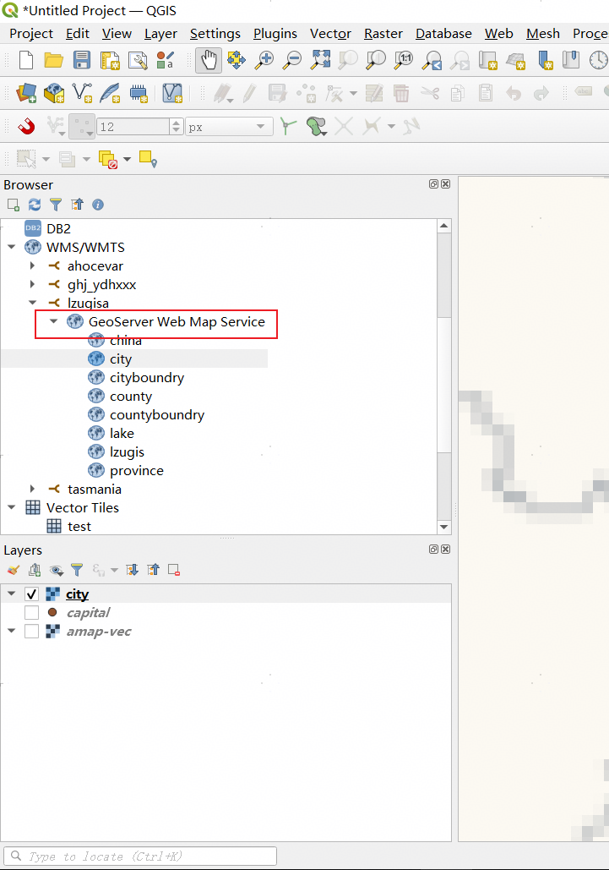The image size is (609, 870).
Task: Click the Zoom Full extent icon
Action: tap(320, 60)
